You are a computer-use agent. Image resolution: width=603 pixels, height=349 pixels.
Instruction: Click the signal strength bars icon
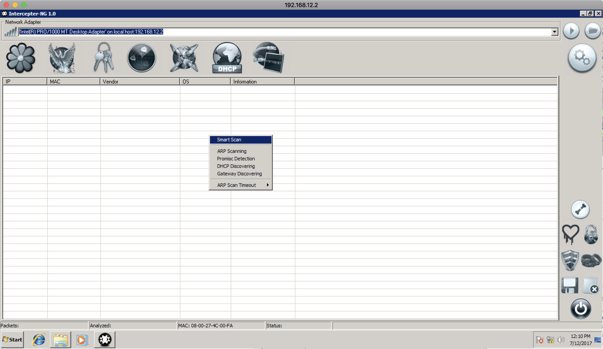coord(11,32)
